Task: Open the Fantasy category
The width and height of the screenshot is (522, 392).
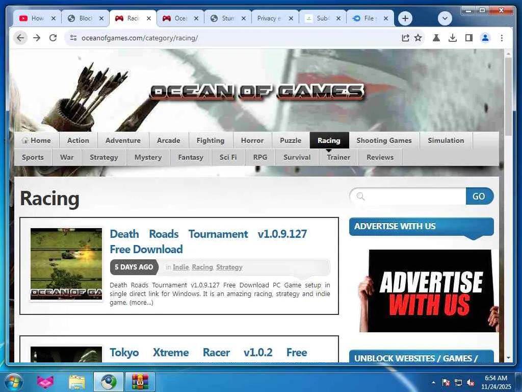Action: point(191,157)
